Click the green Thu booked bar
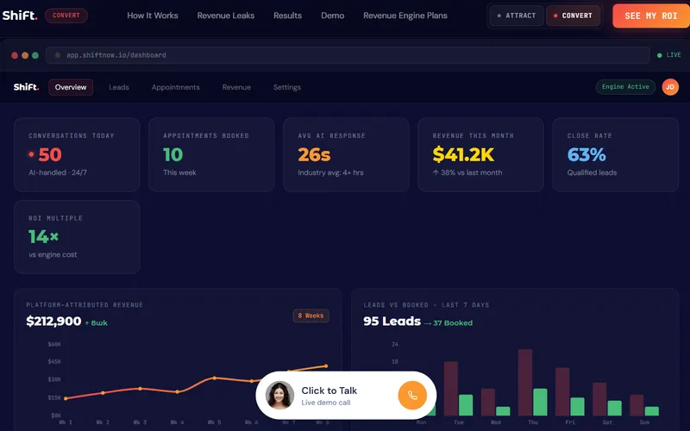Viewport: 690px width, 431px height. pos(540,402)
